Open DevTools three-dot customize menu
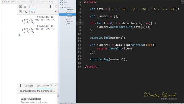The width and height of the screenshot is (184, 104). point(51,6)
